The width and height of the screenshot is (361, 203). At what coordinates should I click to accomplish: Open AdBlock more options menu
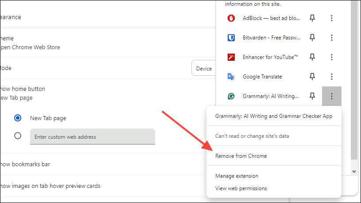331,18
